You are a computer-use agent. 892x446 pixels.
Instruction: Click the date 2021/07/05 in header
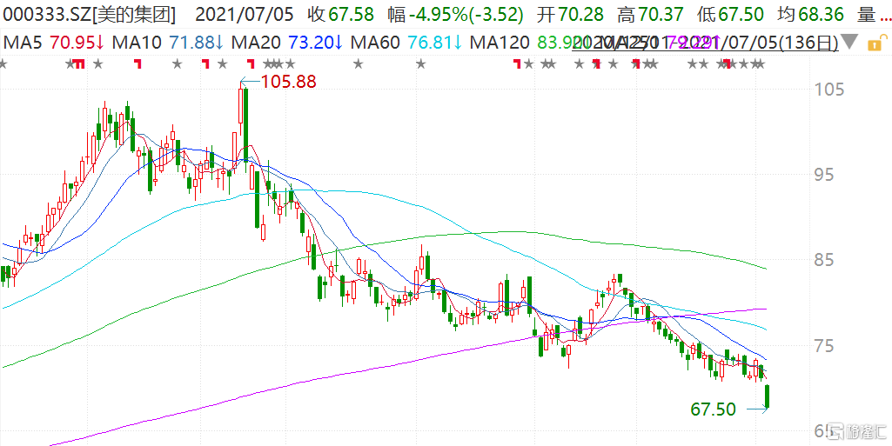coord(244,14)
